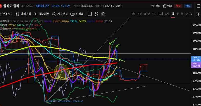This screenshot has height=106, width=201.
Task: Click the blue 매도 sell button
Action: pos(188,6)
